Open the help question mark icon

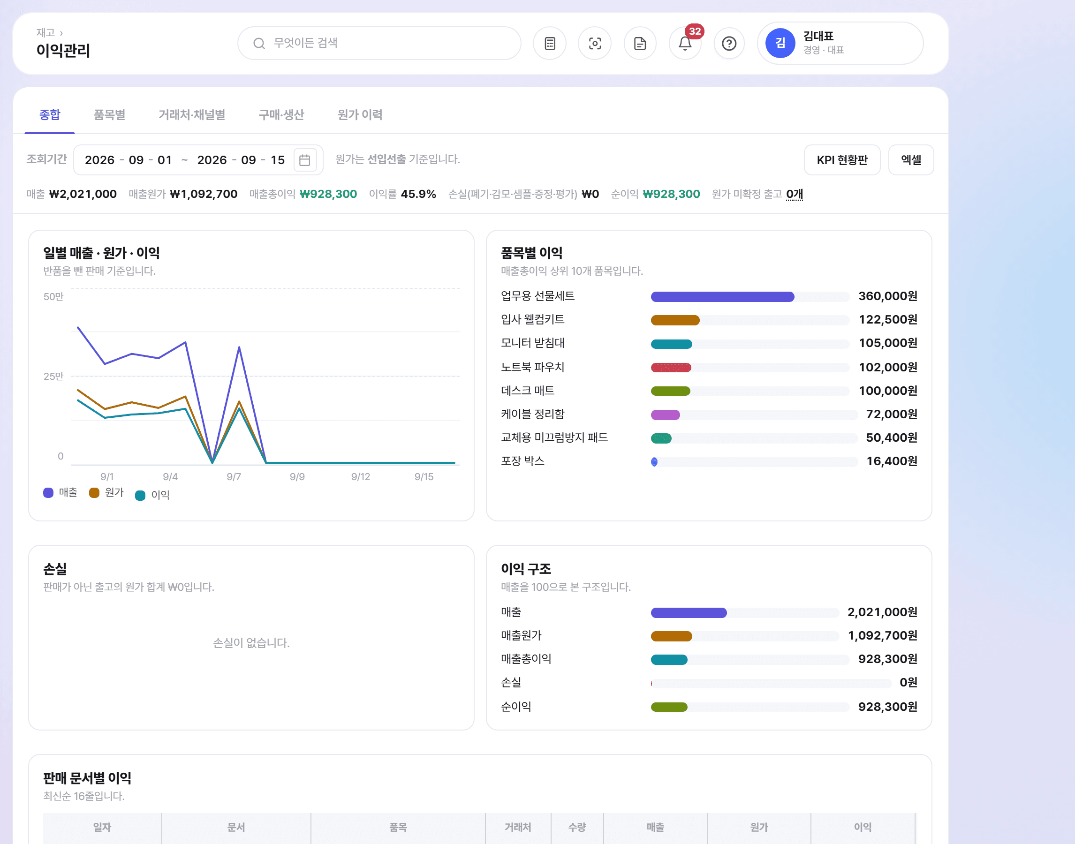729,44
